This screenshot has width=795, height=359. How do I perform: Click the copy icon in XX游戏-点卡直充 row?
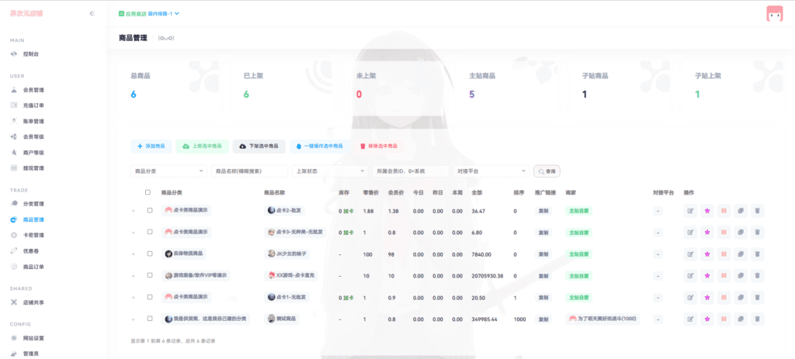pos(740,275)
